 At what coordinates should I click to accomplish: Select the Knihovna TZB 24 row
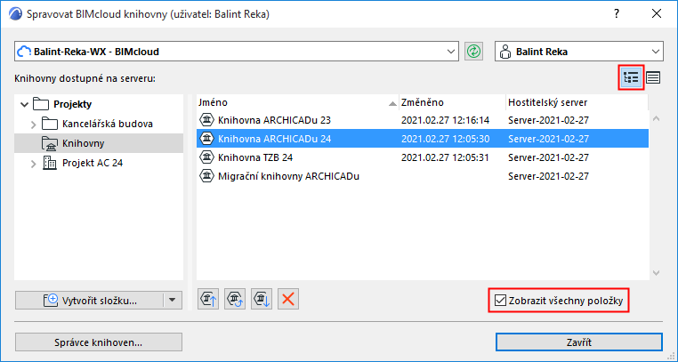click(x=423, y=157)
